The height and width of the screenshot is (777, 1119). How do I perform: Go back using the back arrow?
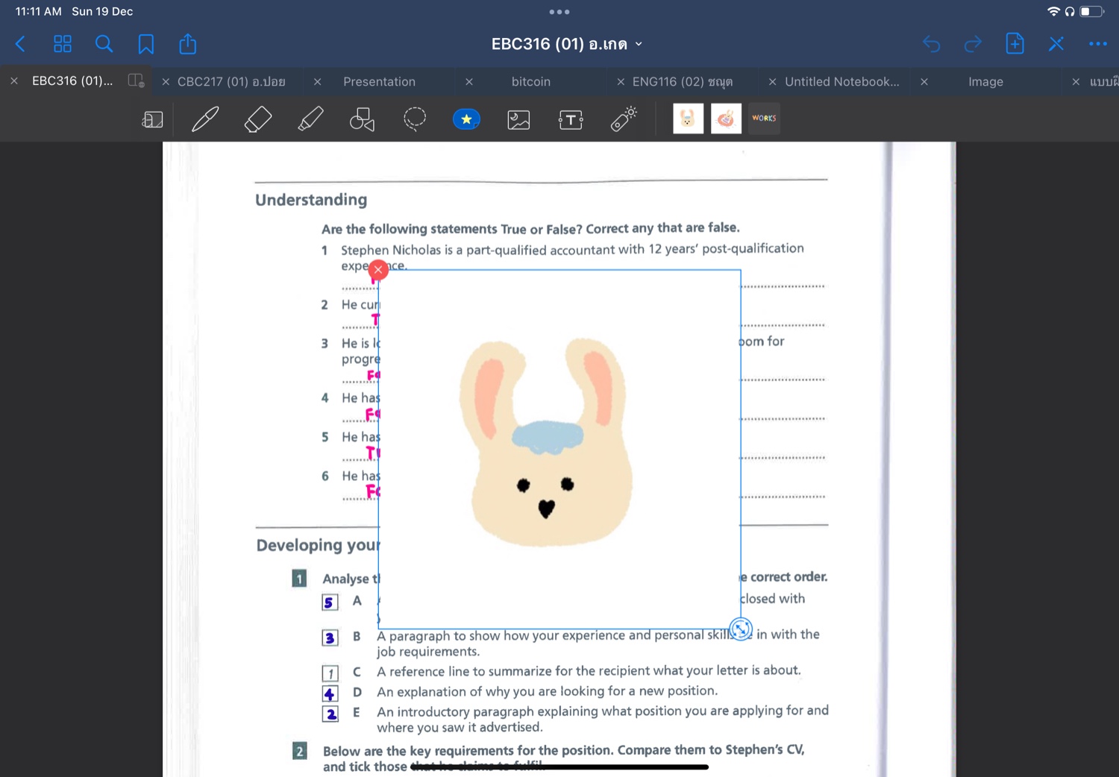pyautogui.click(x=21, y=45)
